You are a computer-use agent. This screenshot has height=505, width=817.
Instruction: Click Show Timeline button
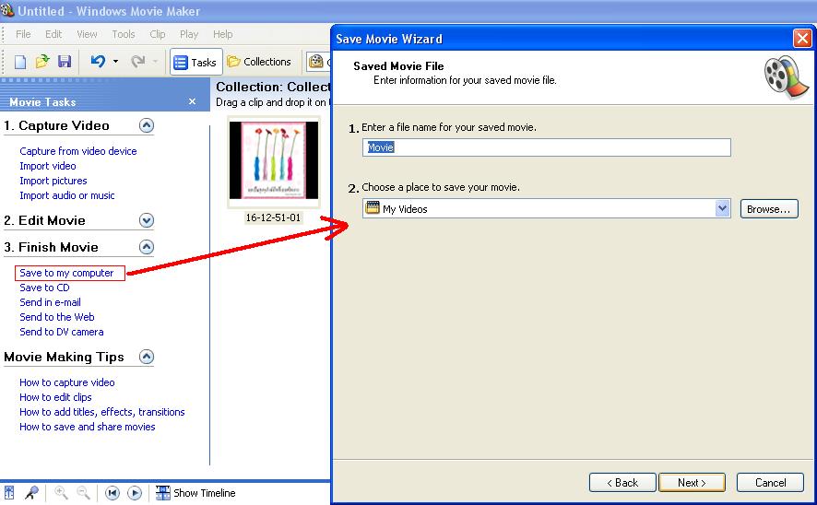tap(195, 493)
